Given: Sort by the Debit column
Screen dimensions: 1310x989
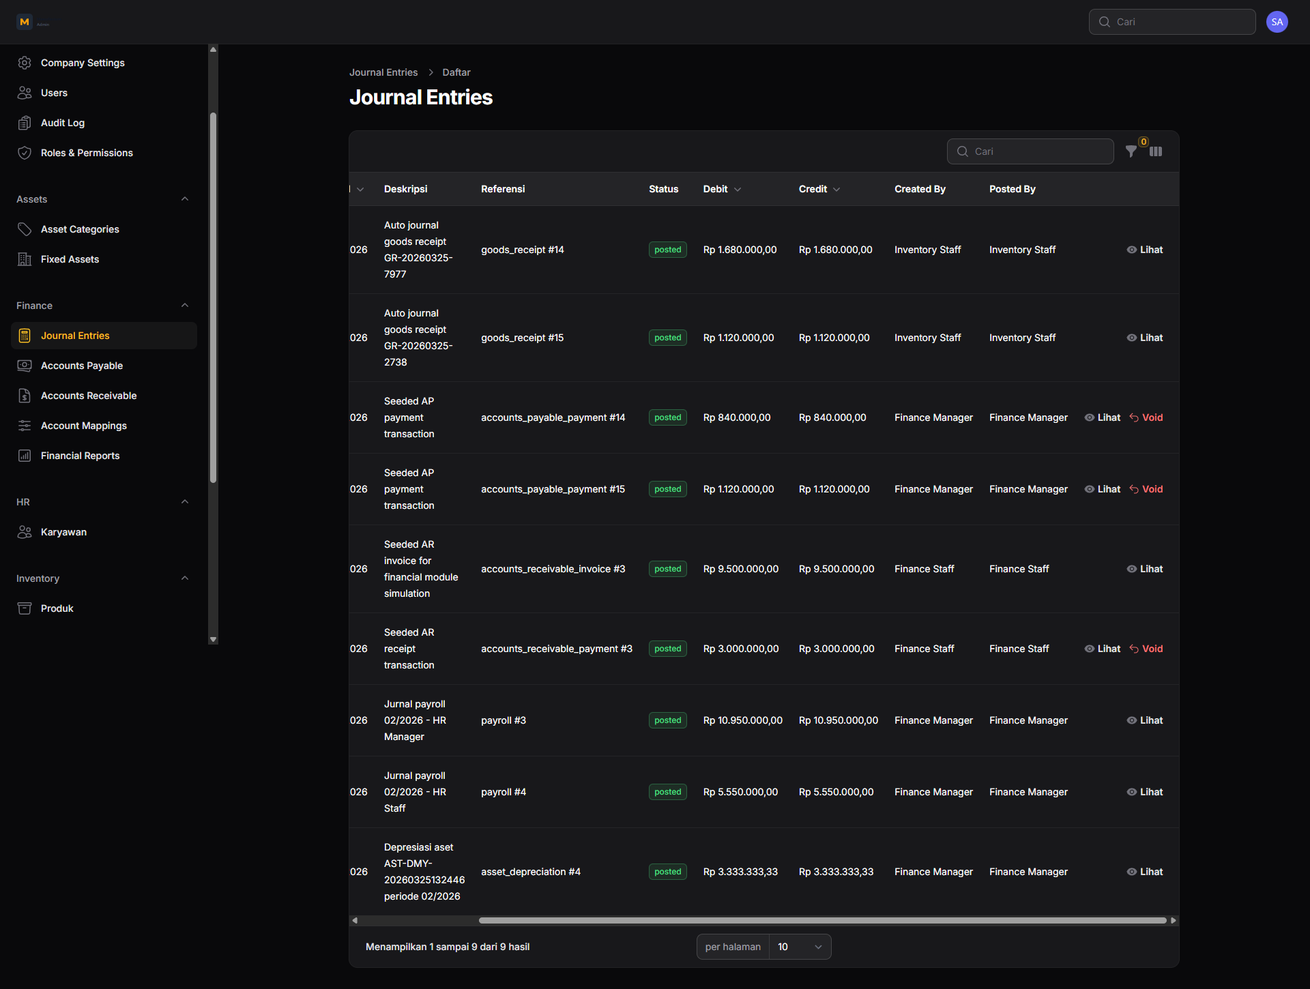Looking at the screenshot, I should (722, 189).
